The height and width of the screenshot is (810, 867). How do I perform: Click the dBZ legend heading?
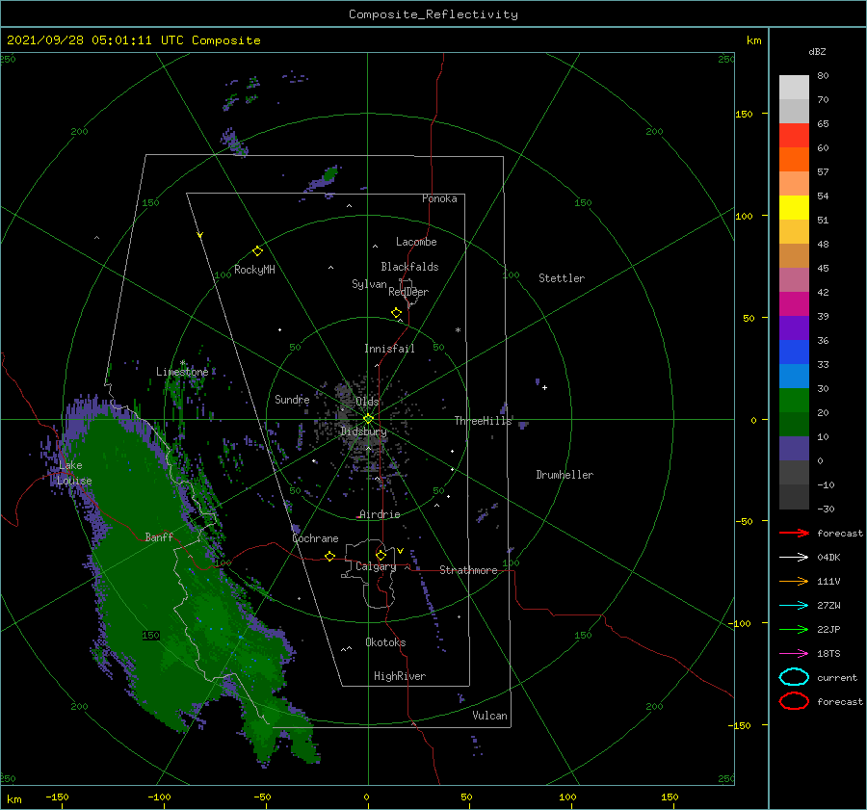pos(817,51)
